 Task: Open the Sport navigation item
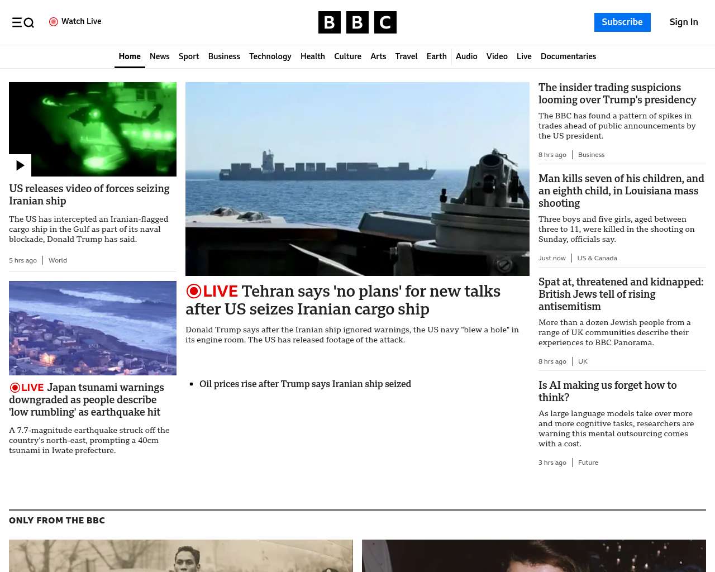pyautogui.click(x=189, y=56)
